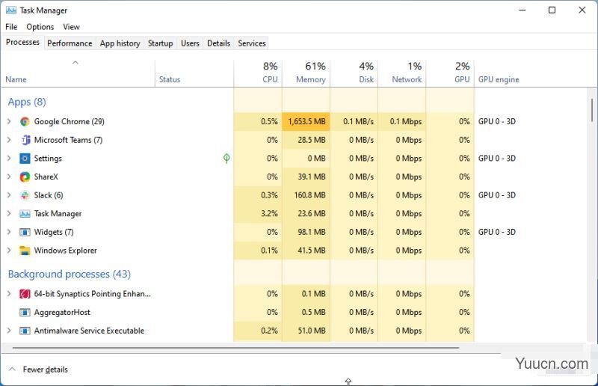Image resolution: width=598 pixels, height=386 pixels.
Task: Switch to the App history tab
Action: click(x=120, y=43)
